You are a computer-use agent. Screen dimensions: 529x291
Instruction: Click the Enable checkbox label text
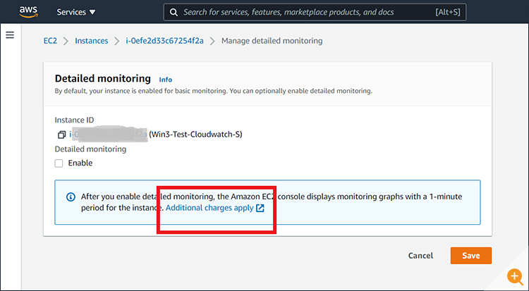[x=80, y=163]
